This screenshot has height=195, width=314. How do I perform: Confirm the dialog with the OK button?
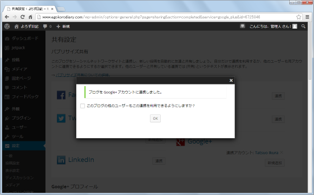[x=155, y=118]
